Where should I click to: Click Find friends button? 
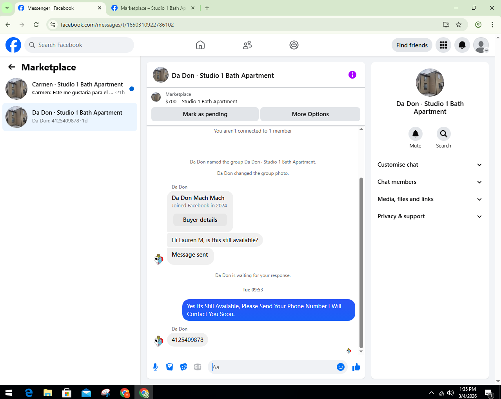tap(412, 45)
